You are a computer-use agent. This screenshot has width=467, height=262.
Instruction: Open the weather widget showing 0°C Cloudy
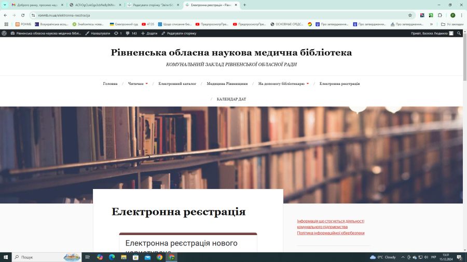pyautogui.click(x=383, y=257)
